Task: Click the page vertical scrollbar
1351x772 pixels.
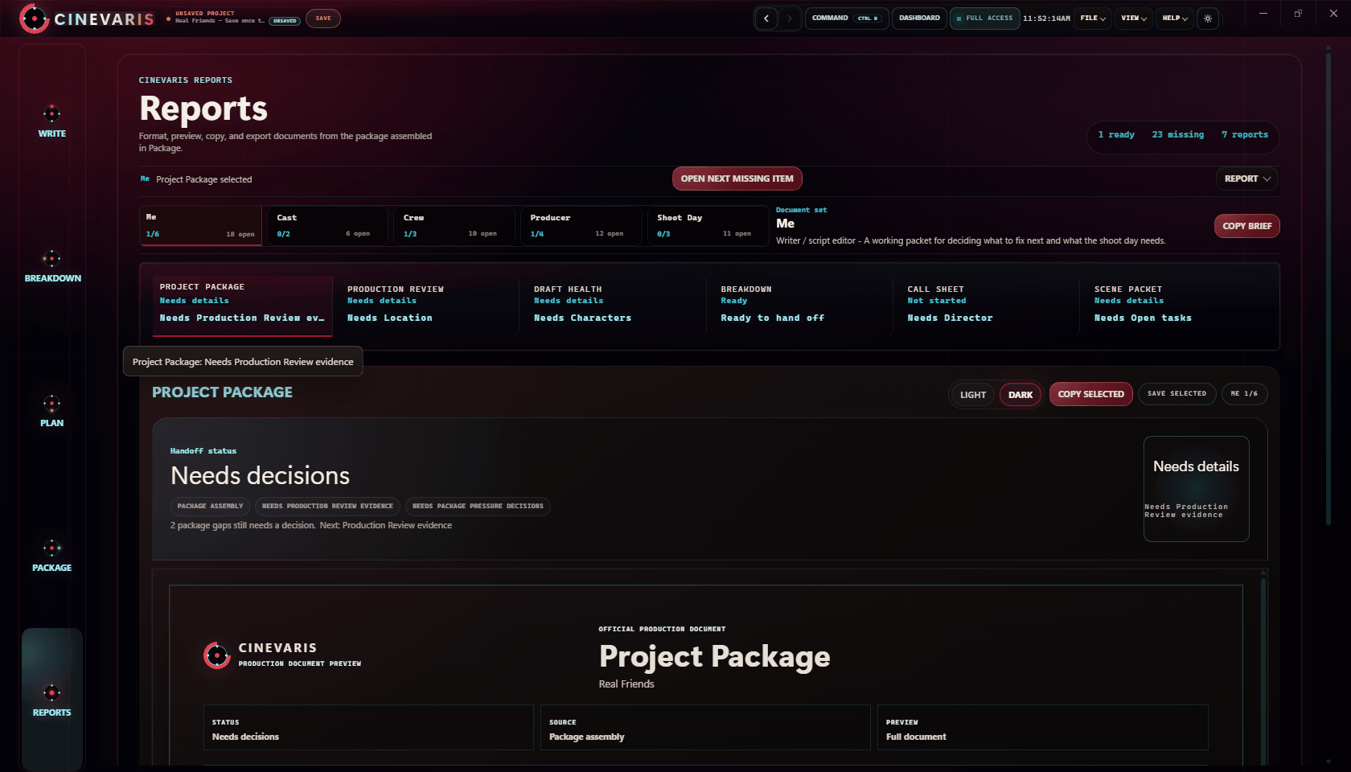Action: [1328, 289]
